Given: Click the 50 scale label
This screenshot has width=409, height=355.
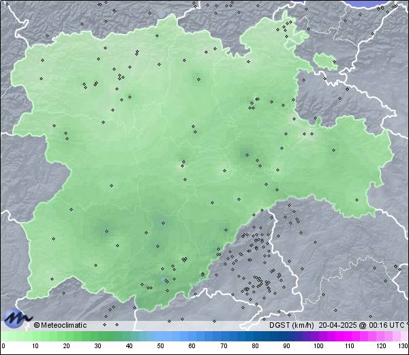Looking at the screenshot, I should [160, 346].
